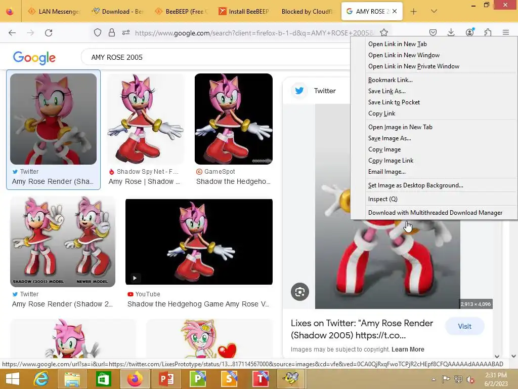Open the Learn More copyright link
This screenshot has width=518, height=389.
click(408, 349)
